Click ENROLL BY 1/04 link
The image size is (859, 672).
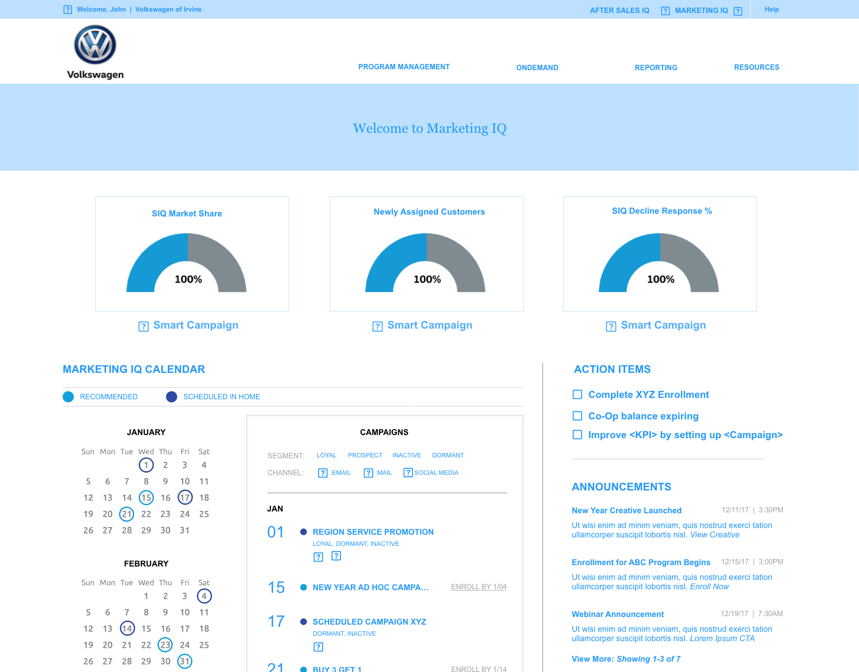click(x=479, y=587)
